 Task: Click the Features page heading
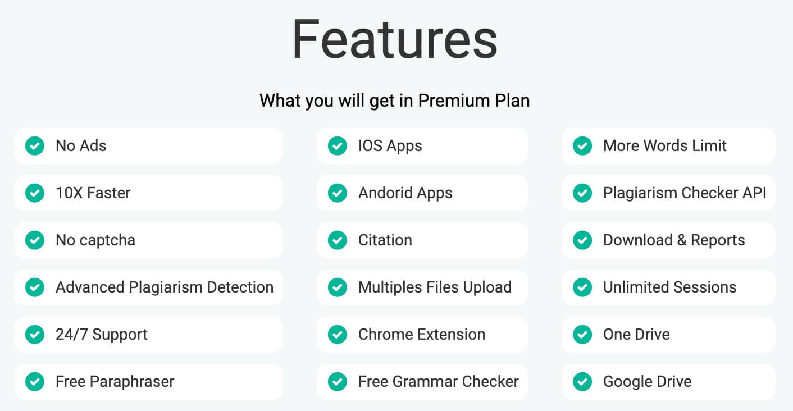point(395,39)
